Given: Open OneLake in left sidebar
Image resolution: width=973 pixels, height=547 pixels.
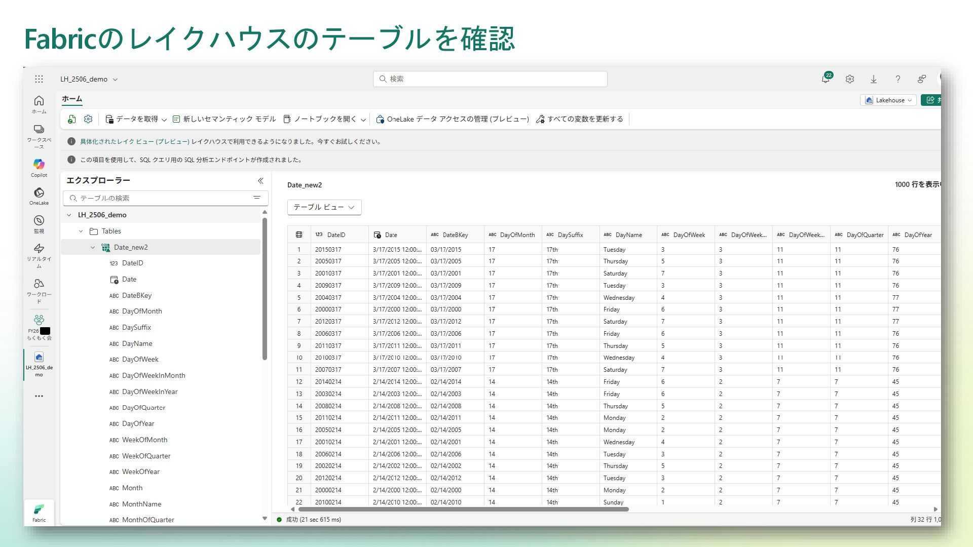Looking at the screenshot, I should (x=39, y=197).
